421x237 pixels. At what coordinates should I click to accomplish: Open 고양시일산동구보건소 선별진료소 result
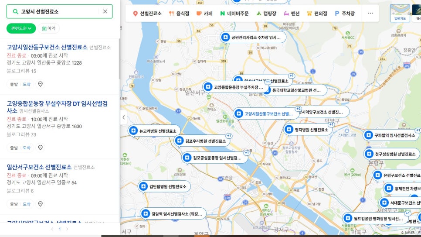[x=47, y=47]
